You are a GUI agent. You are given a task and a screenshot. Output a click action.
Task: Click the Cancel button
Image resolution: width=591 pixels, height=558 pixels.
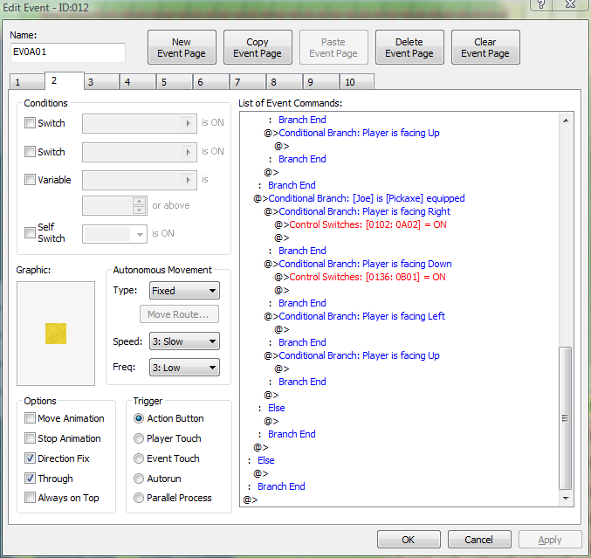479,540
